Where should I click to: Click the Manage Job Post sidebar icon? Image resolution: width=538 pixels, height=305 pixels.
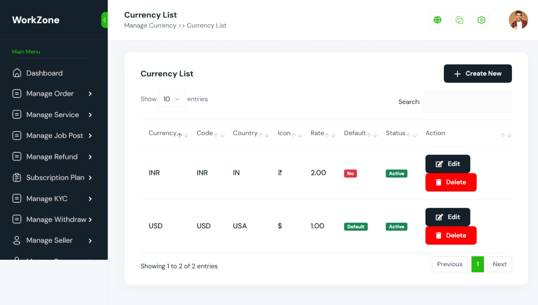point(17,136)
